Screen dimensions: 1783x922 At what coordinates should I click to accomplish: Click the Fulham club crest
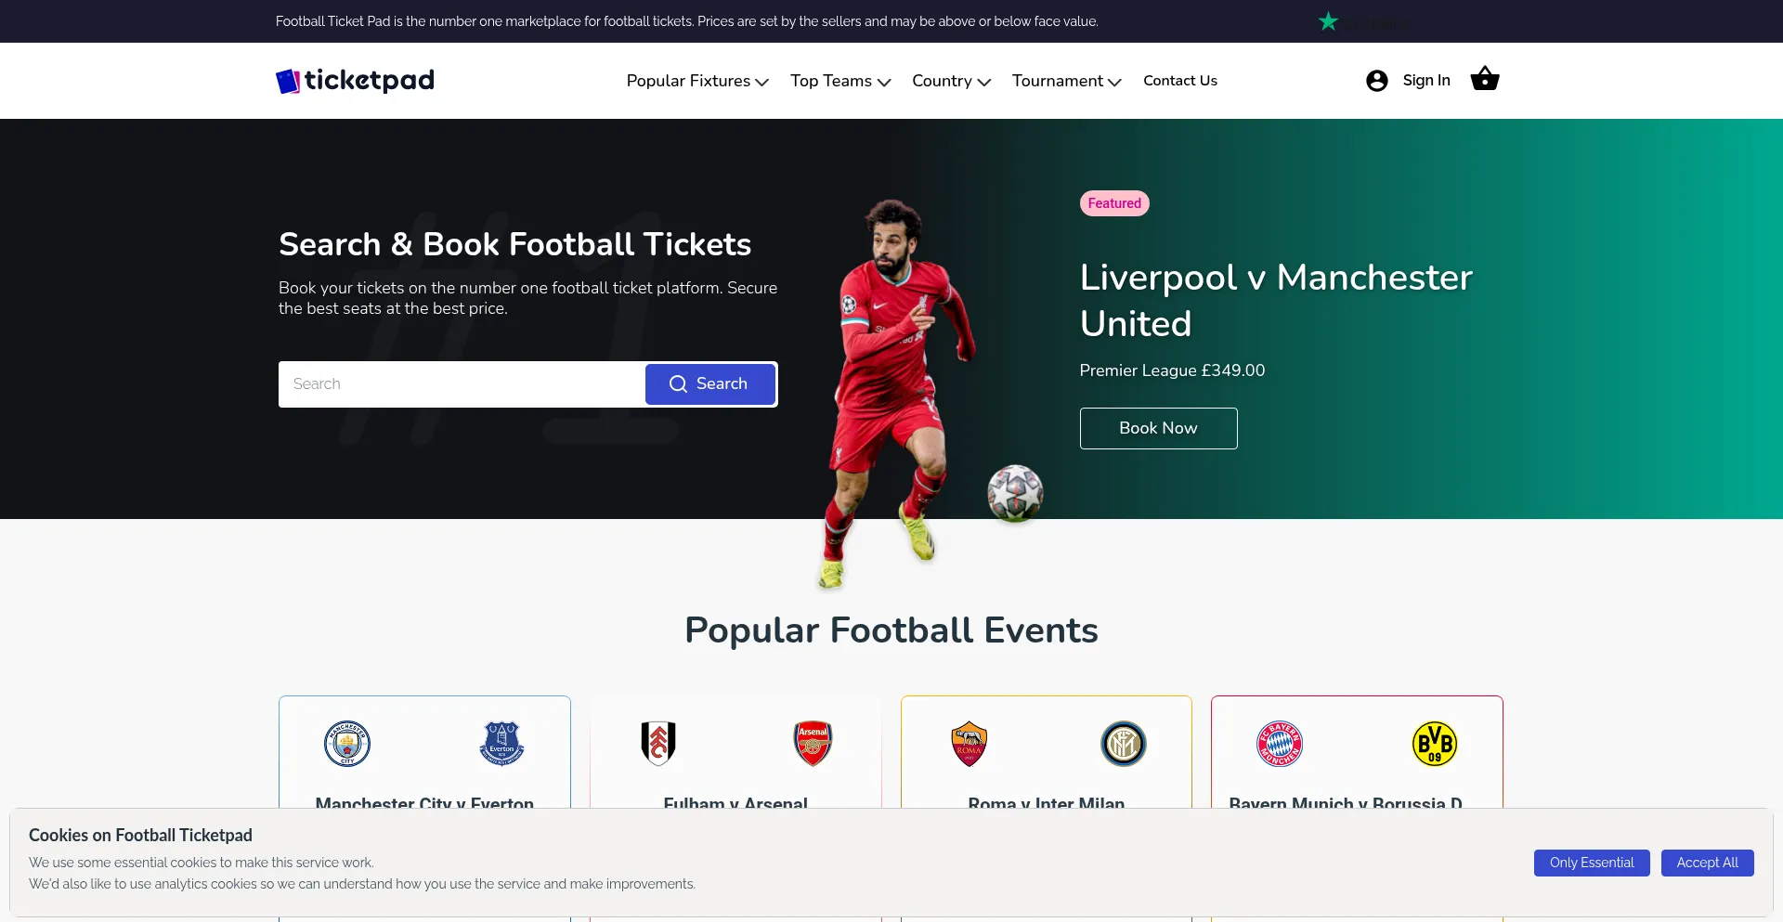(658, 744)
